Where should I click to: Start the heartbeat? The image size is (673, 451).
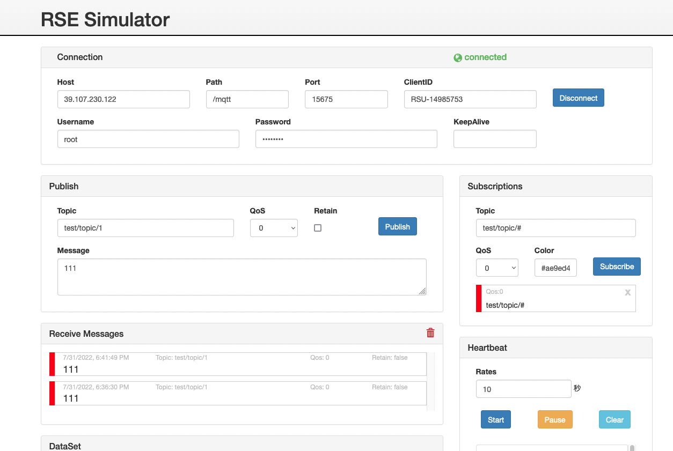click(495, 419)
